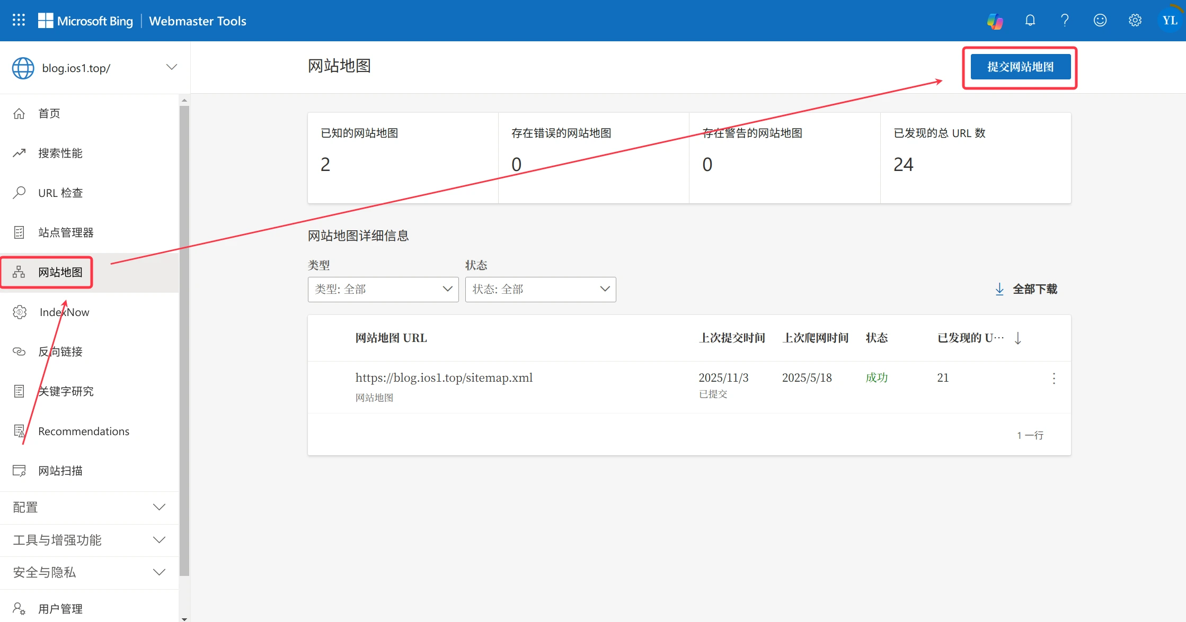This screenshot has width=1186, height=622.
Task: Open the 类型: 全部 dropdown
Action: pyautogui.click(x=383, y=289)
